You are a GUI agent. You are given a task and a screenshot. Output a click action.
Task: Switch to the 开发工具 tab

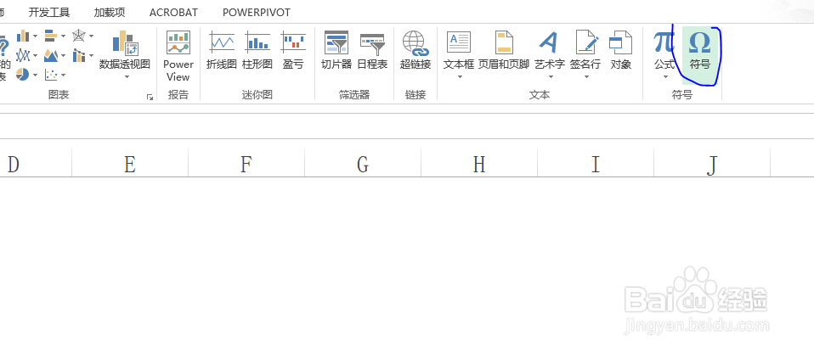pos(48,13)
